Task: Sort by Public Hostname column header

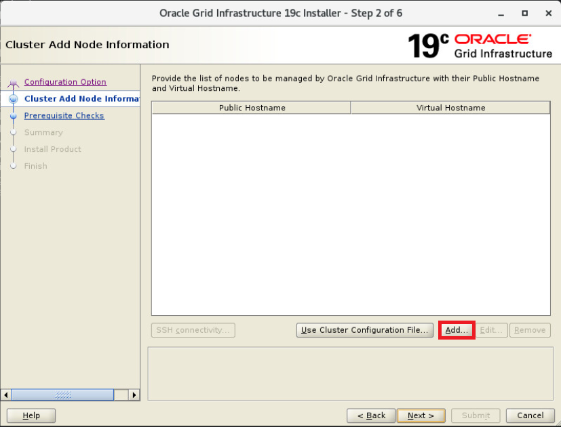Action: pyautogui.click(x=252, y=108)
